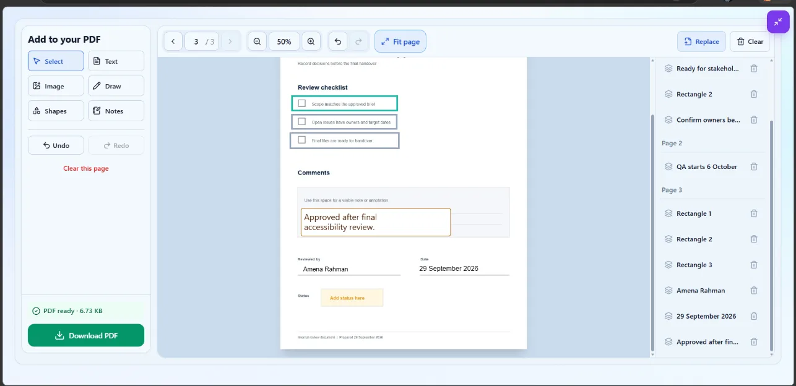Delete the Ready for stakehol... layer
796x386 pixels.
point(754,69)
